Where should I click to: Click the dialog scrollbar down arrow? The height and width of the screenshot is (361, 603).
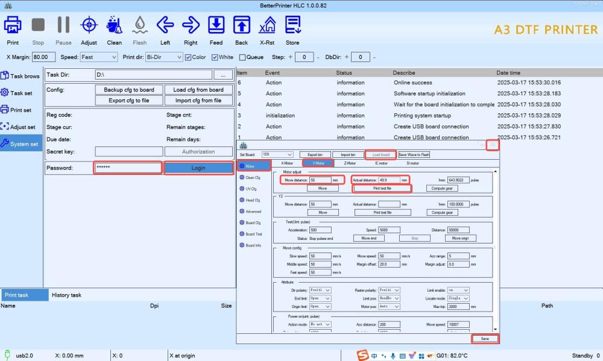[x=495, y=330]
